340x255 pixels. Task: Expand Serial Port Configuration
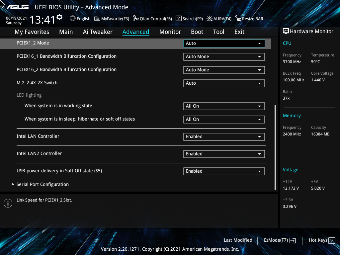point(42,184)
